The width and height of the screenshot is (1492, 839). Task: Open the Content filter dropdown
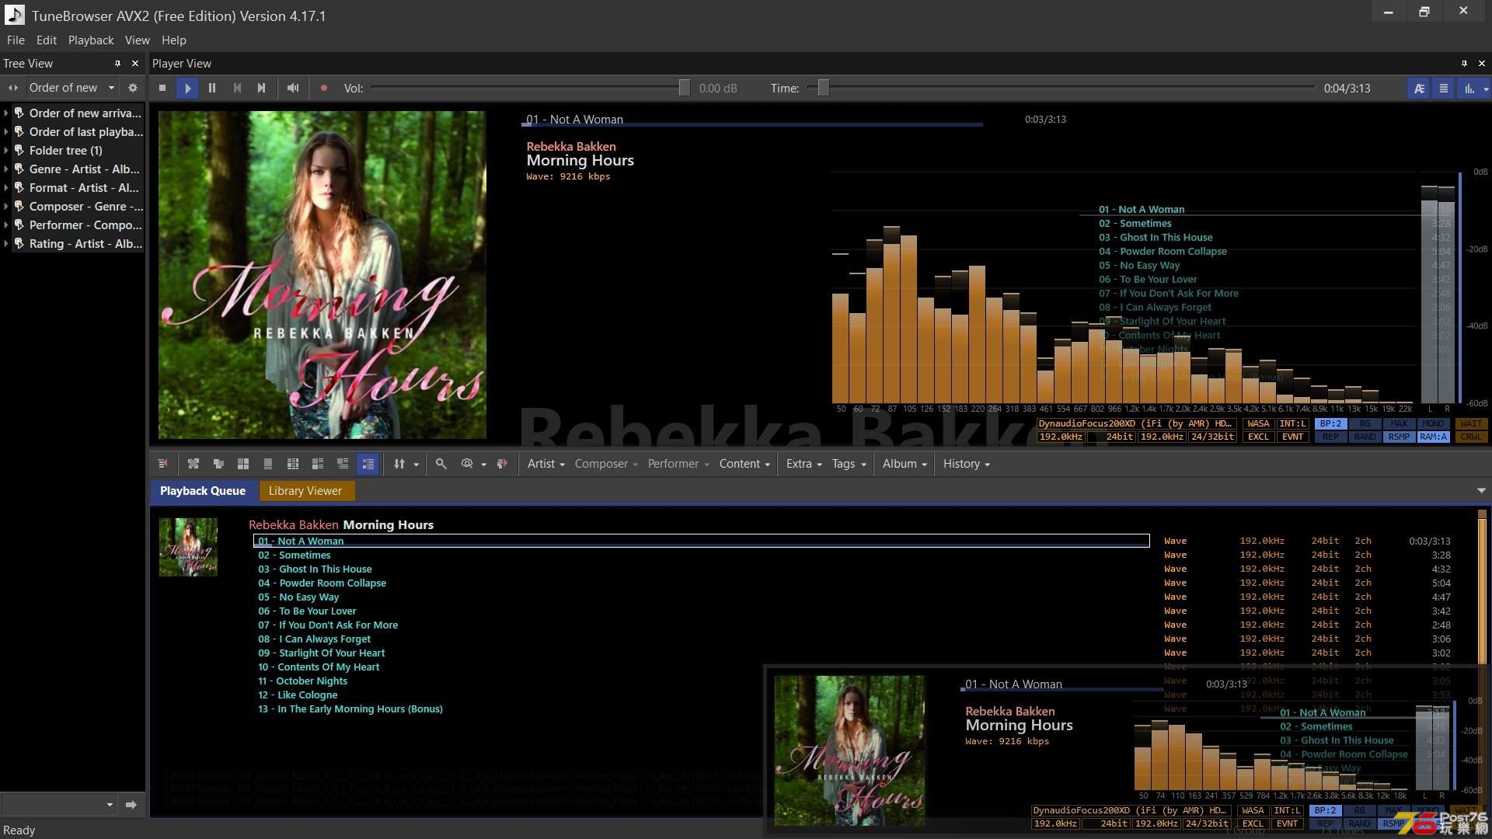744,464
